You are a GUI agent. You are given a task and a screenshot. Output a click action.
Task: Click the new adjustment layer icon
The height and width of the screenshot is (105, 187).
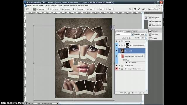point(132,93)
